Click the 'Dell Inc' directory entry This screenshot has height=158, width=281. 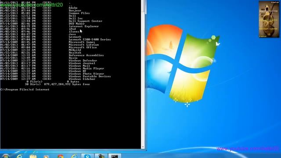tap(76, 18)
